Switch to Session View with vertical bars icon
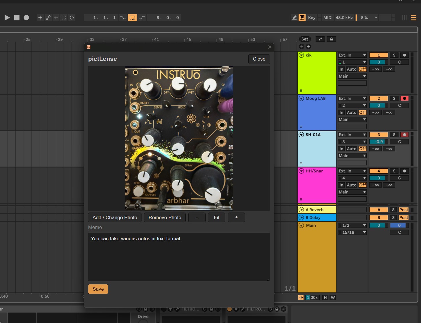Viewport: 421px width, 323px height. point(405,18)
